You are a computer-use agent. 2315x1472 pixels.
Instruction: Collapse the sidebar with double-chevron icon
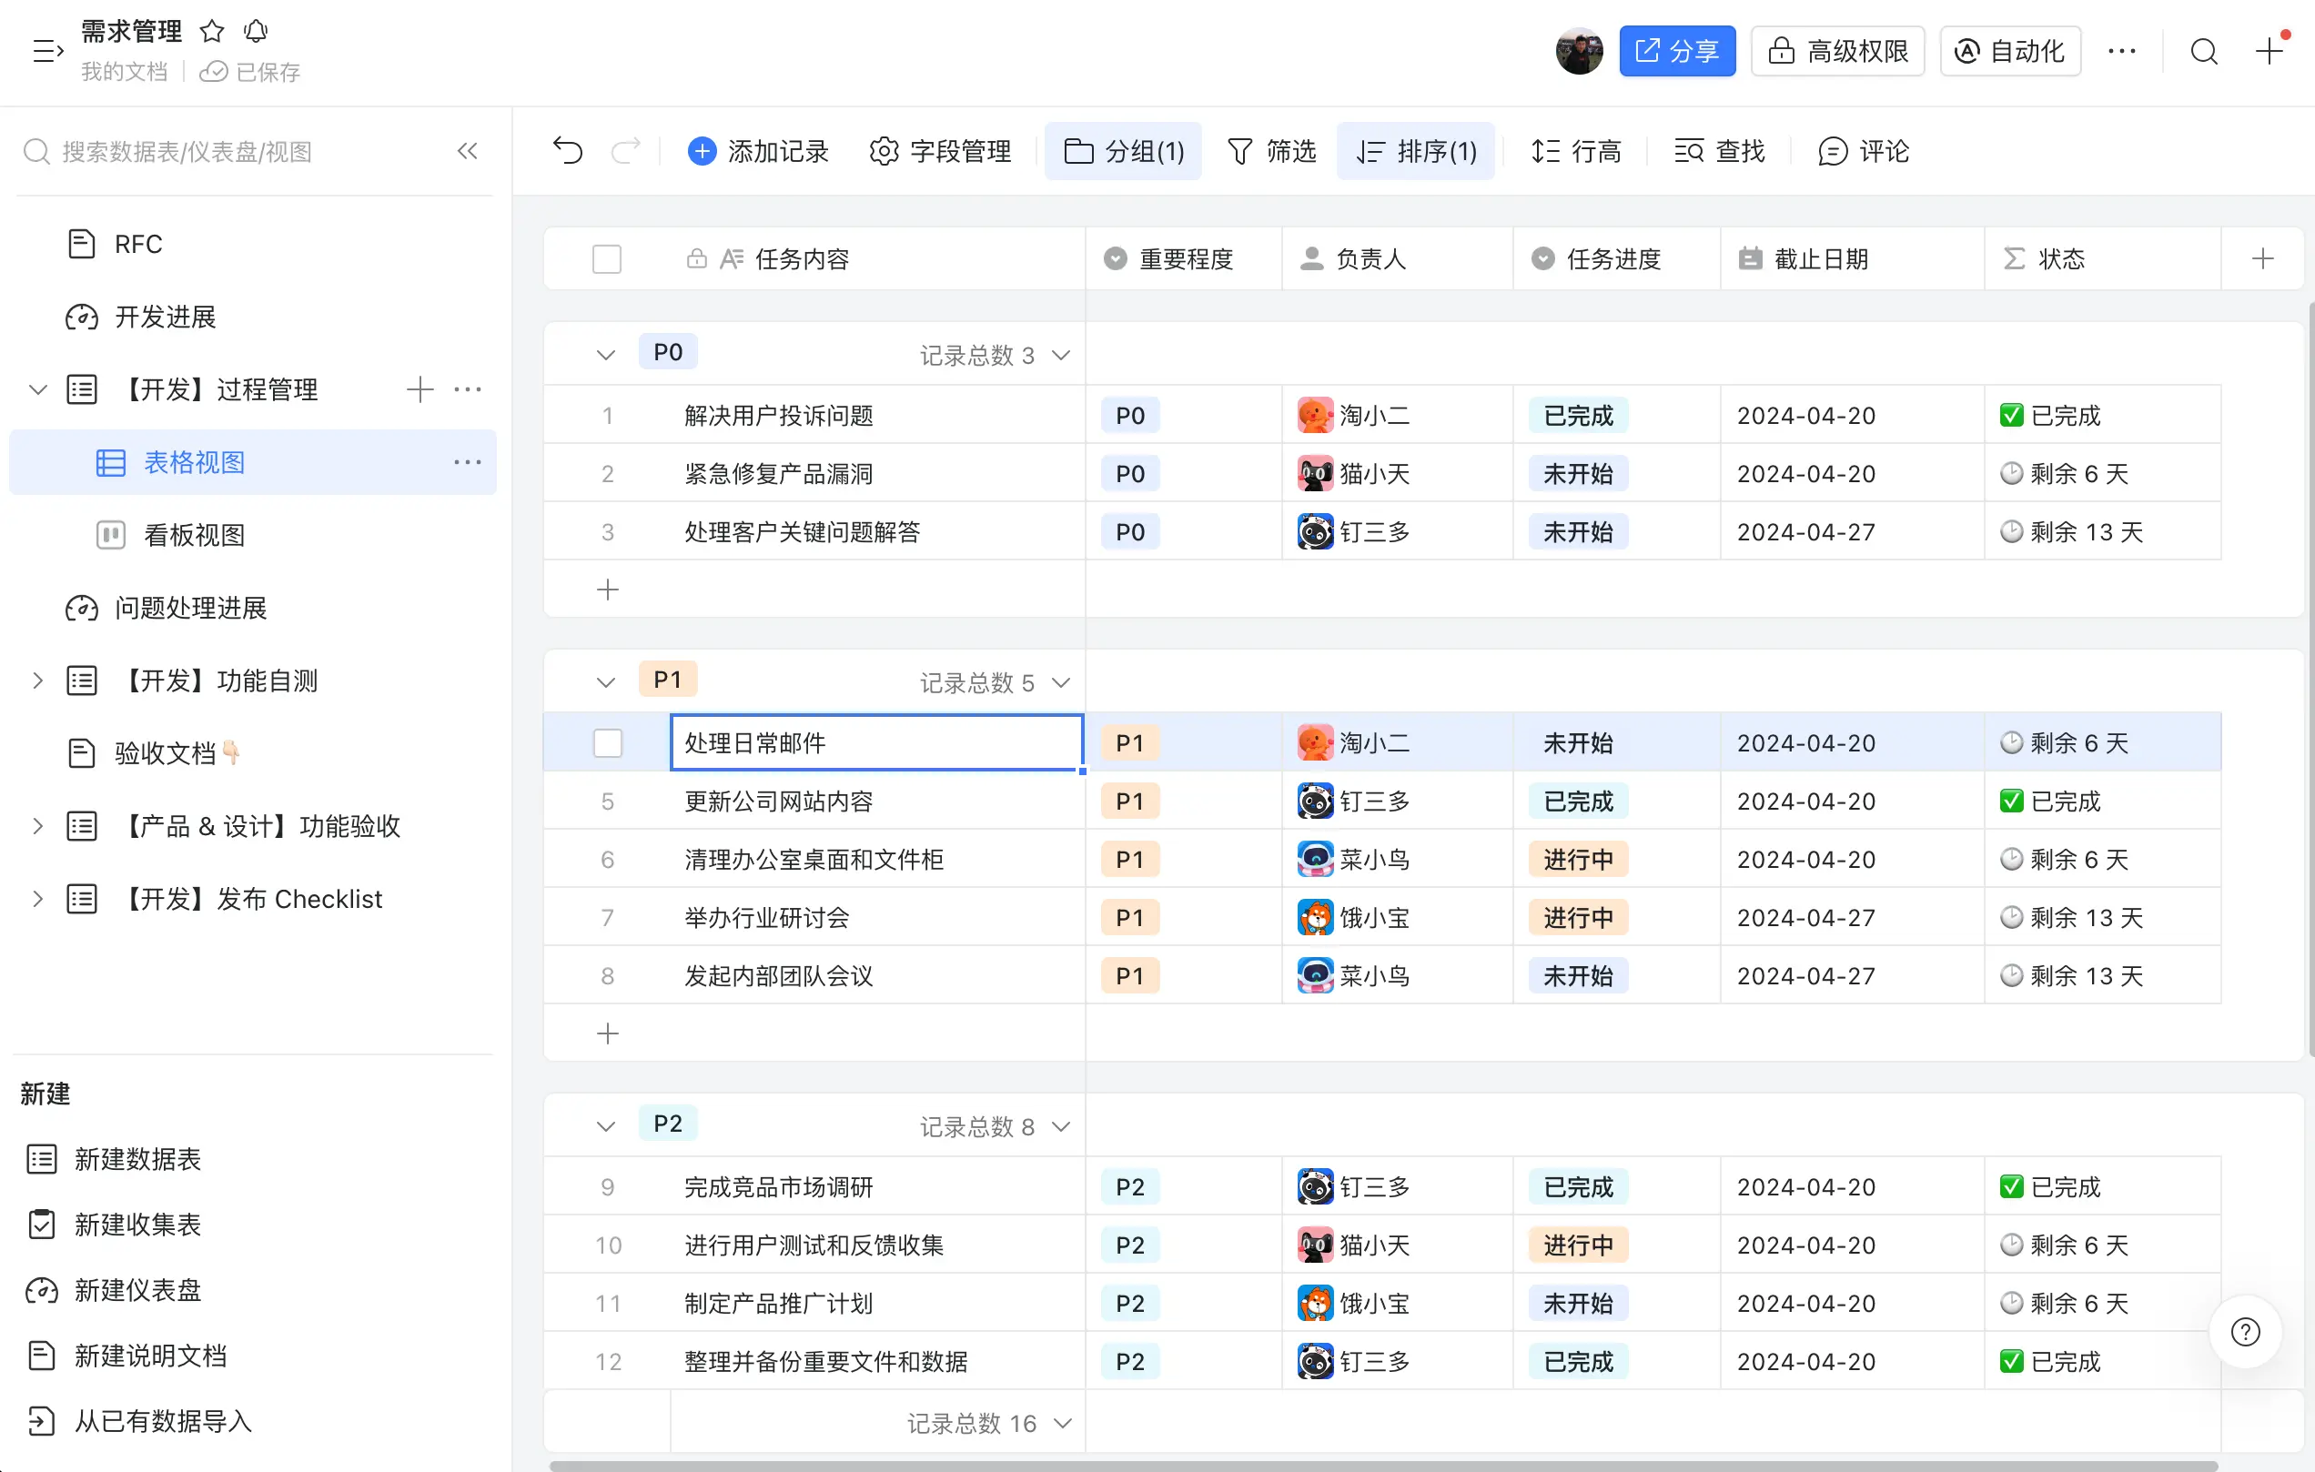pyautogui.click(x=467, y=151)
